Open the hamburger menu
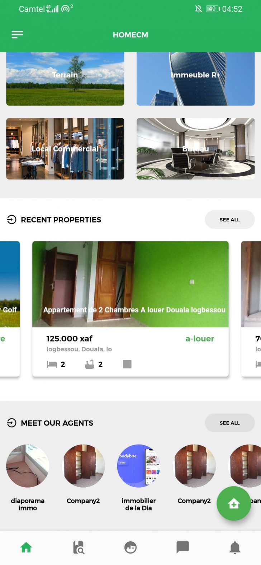 point(17,34)
